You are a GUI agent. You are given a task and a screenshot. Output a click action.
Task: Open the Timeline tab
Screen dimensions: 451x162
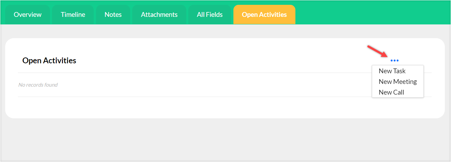point(73,15)
